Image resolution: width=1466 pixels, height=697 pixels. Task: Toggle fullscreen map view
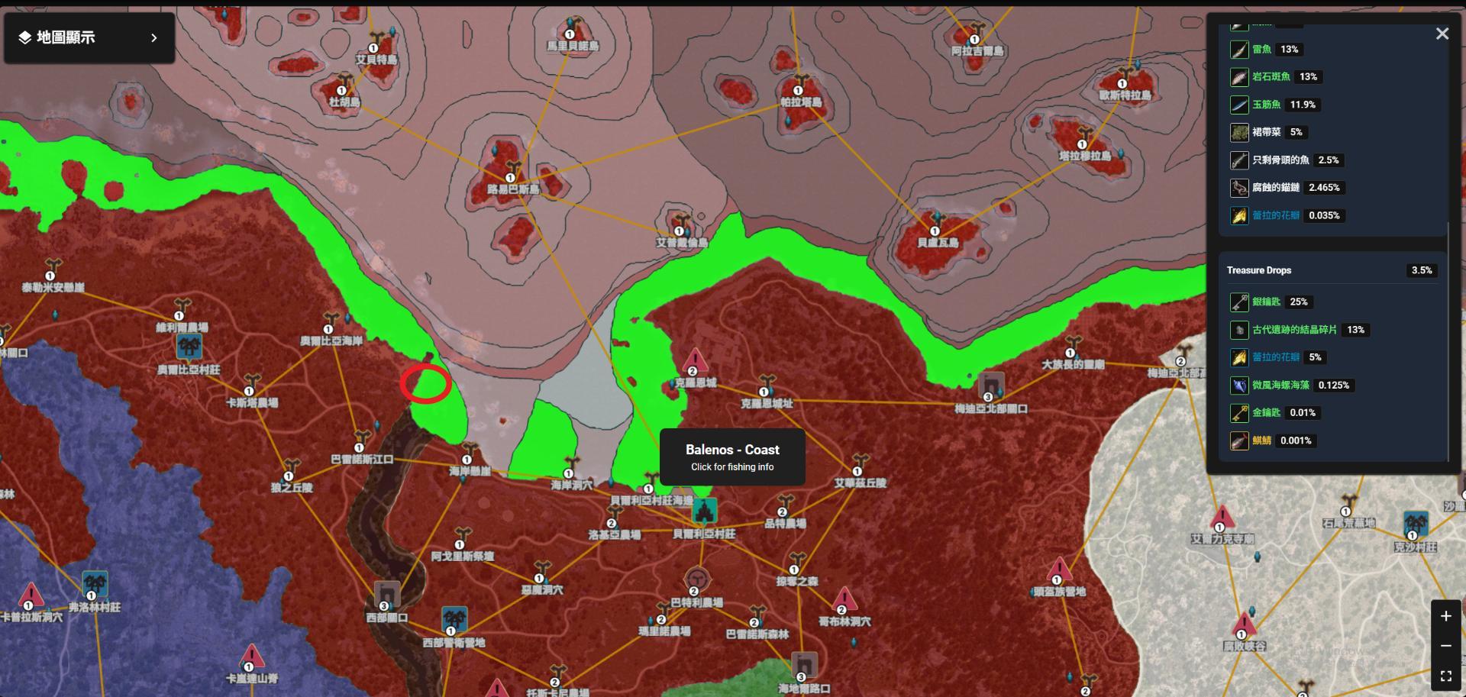(1445, 676)
